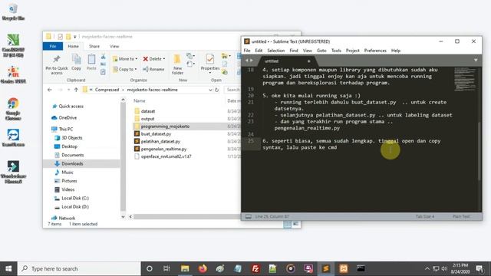Click the Rename button in Organize group
Screen dimensions: 491x276
tap(153, 69)
